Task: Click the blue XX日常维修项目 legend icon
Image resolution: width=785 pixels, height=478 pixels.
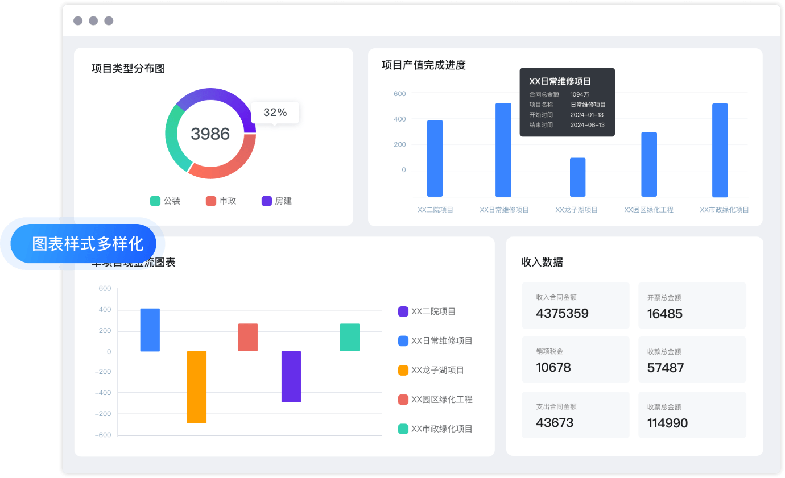Action: point(403,341)
